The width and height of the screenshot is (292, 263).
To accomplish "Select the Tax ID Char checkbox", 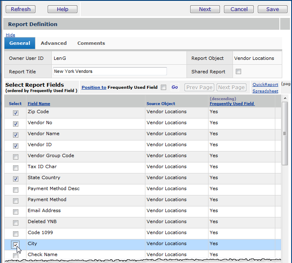I will click(x=15, y=168).
